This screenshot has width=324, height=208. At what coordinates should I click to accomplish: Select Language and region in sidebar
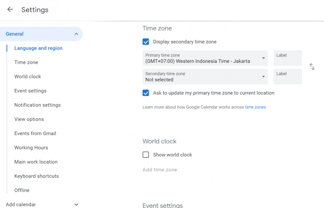(38, 48)
